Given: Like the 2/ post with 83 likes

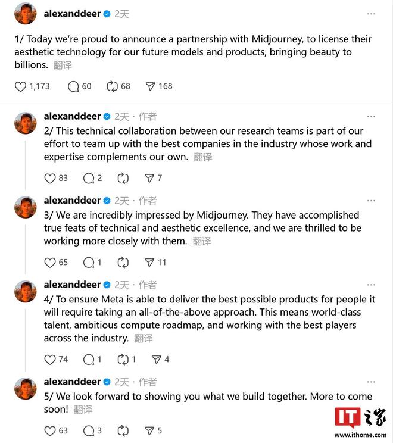Looking at the screenshot, I should pyautogui.click(x=50, y=178).
